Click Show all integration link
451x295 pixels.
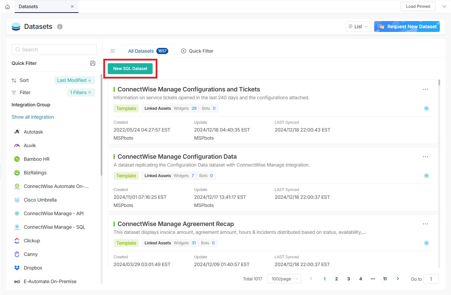pyautogui.click(x=33, y=117)
